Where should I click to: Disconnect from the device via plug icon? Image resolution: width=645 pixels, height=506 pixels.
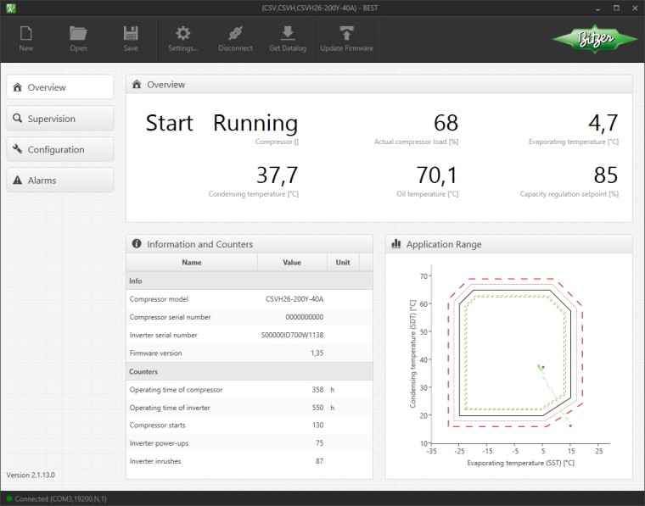[x=235, y=38]
